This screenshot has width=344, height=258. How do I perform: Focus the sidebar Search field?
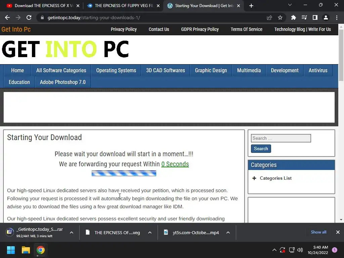coord(281,138)
